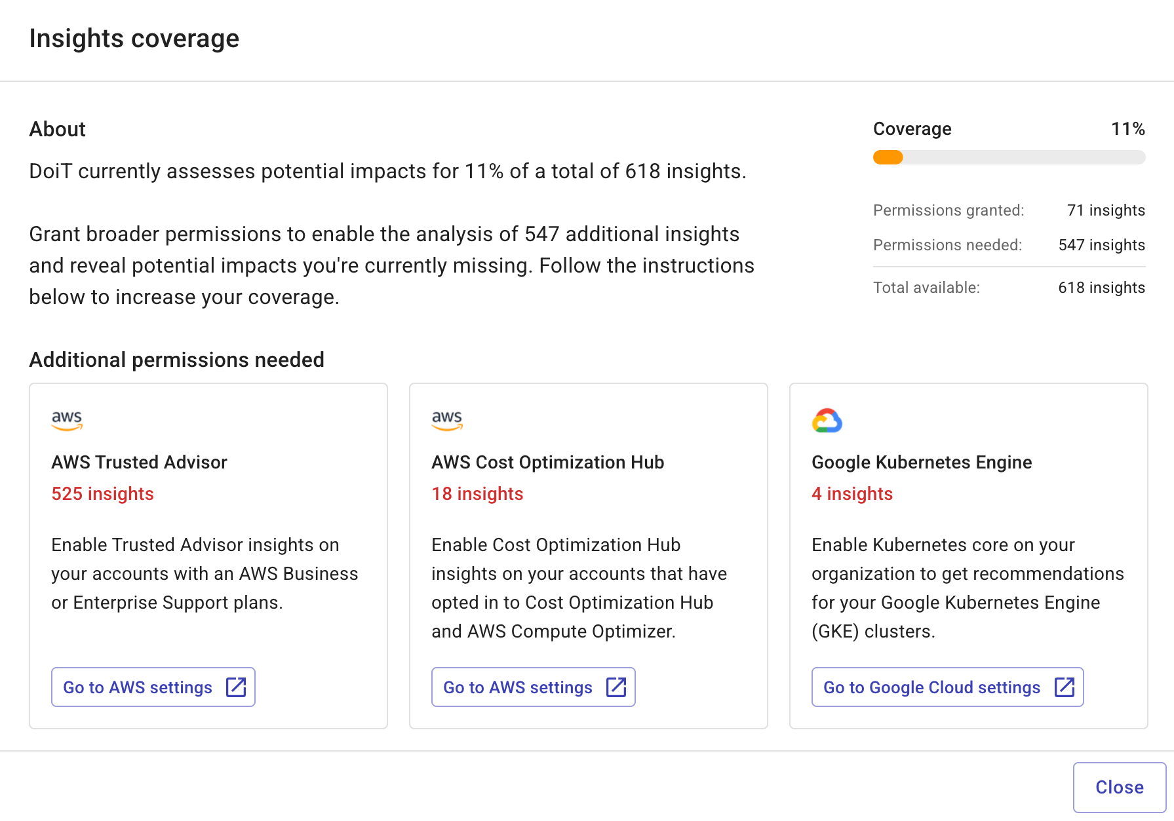Select the 4 insights text

click(852, 493)
